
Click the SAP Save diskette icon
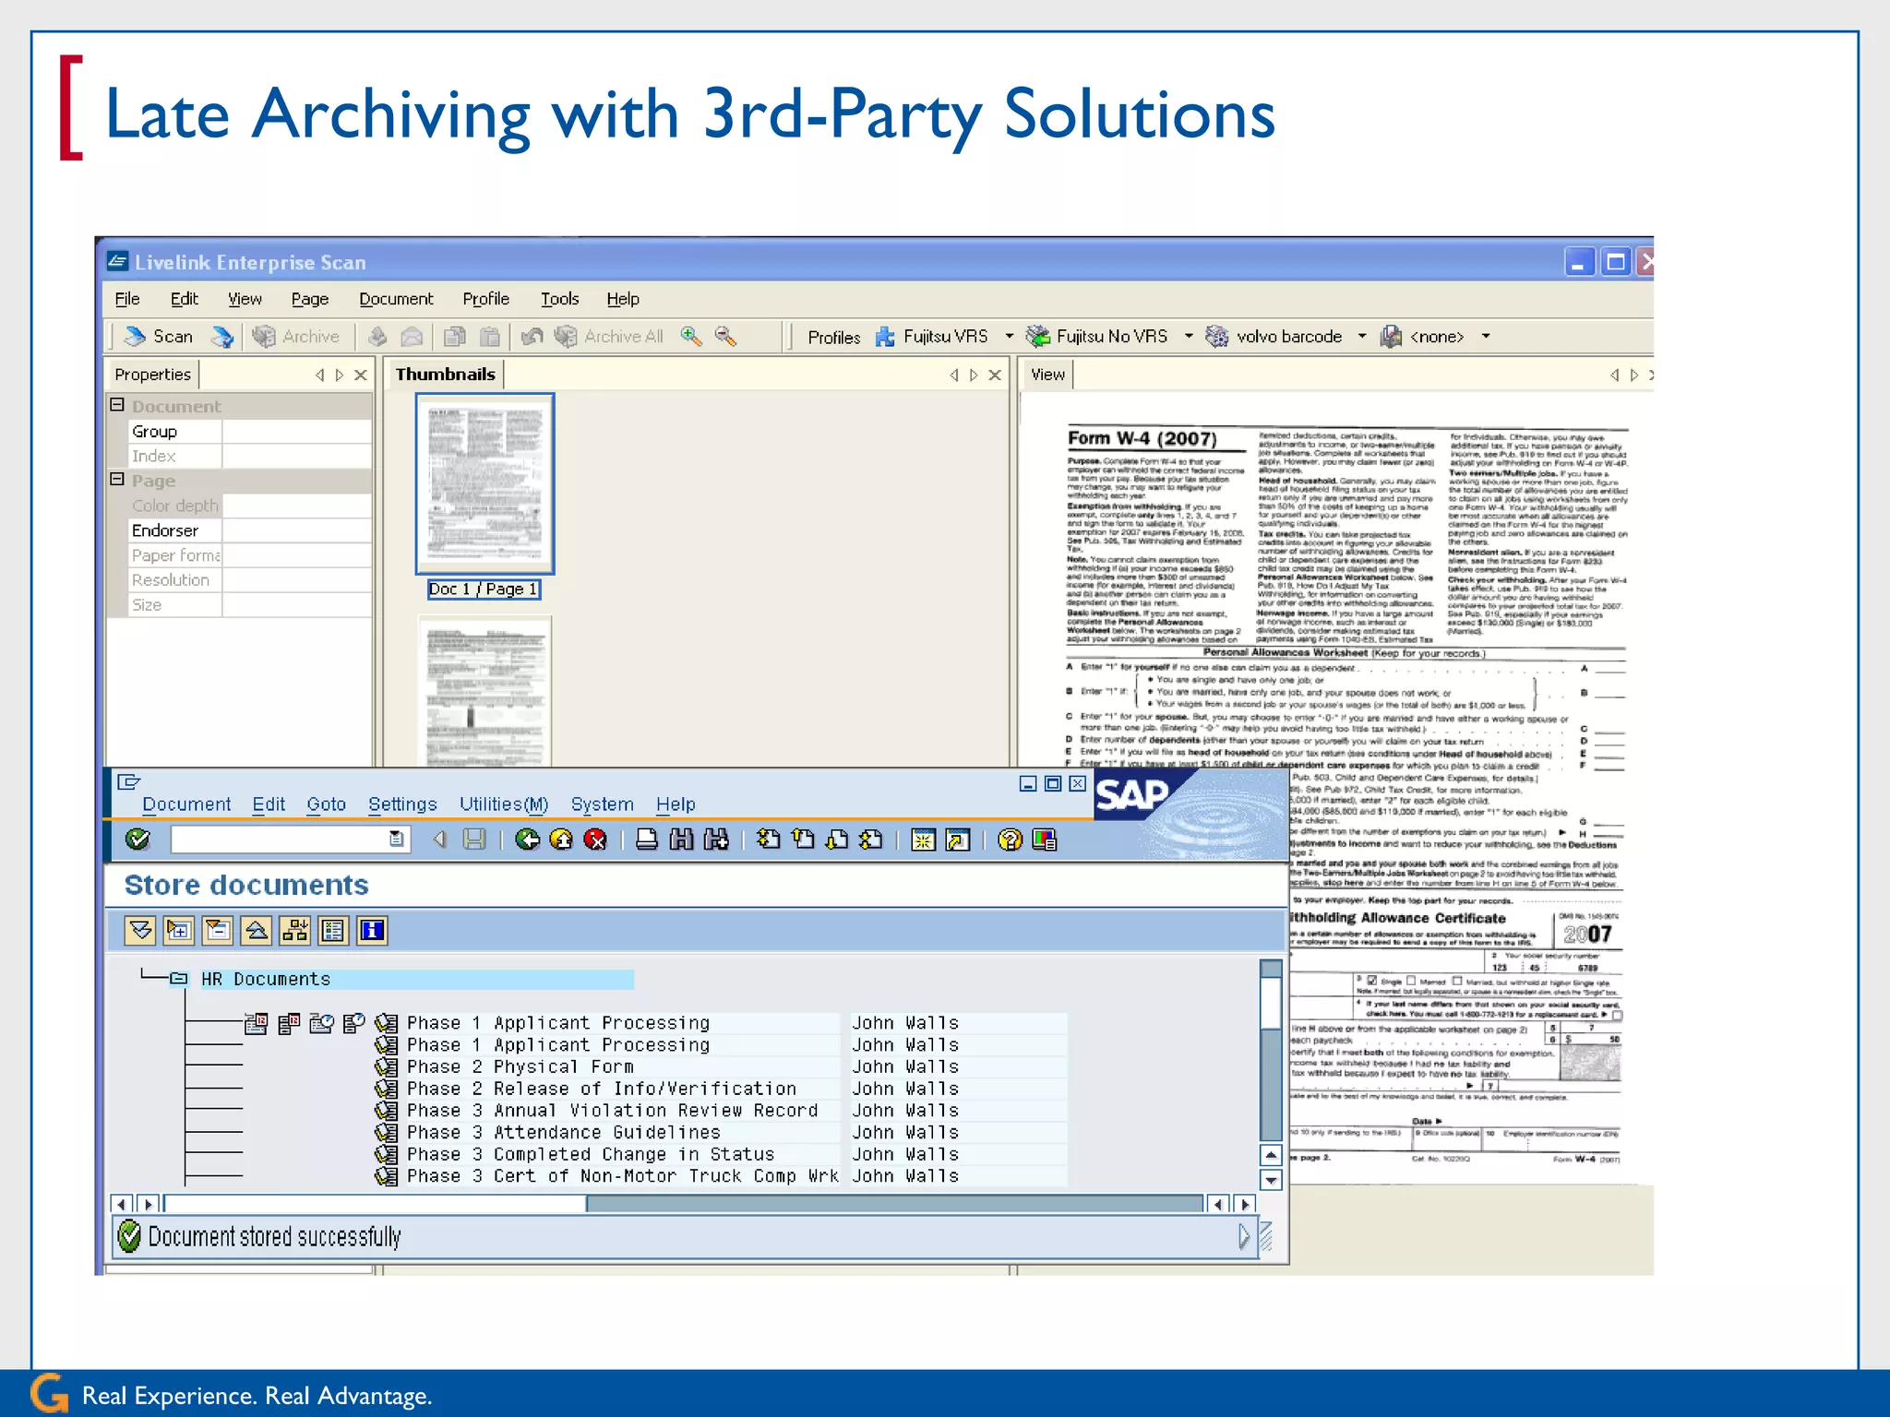pyautogui.click(x=474, y=839)
